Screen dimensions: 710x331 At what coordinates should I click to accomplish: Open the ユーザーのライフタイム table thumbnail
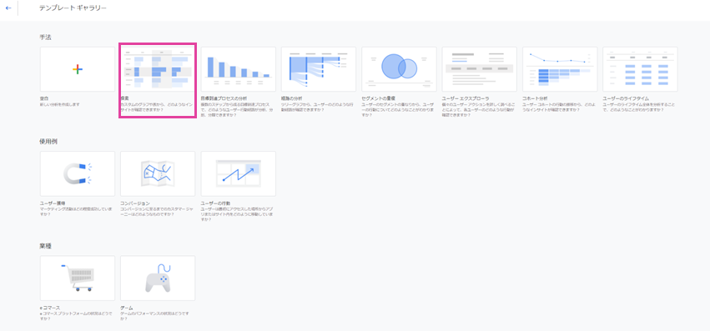pyautogui.click(x=640, y=69)
